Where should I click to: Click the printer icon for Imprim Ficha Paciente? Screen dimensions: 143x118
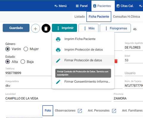[58, 39]
